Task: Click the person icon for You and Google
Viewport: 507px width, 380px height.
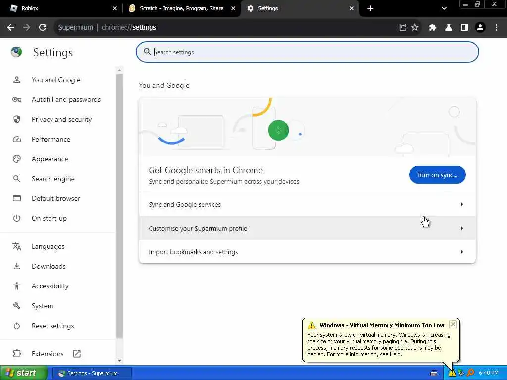Action: tap(17, 80)
